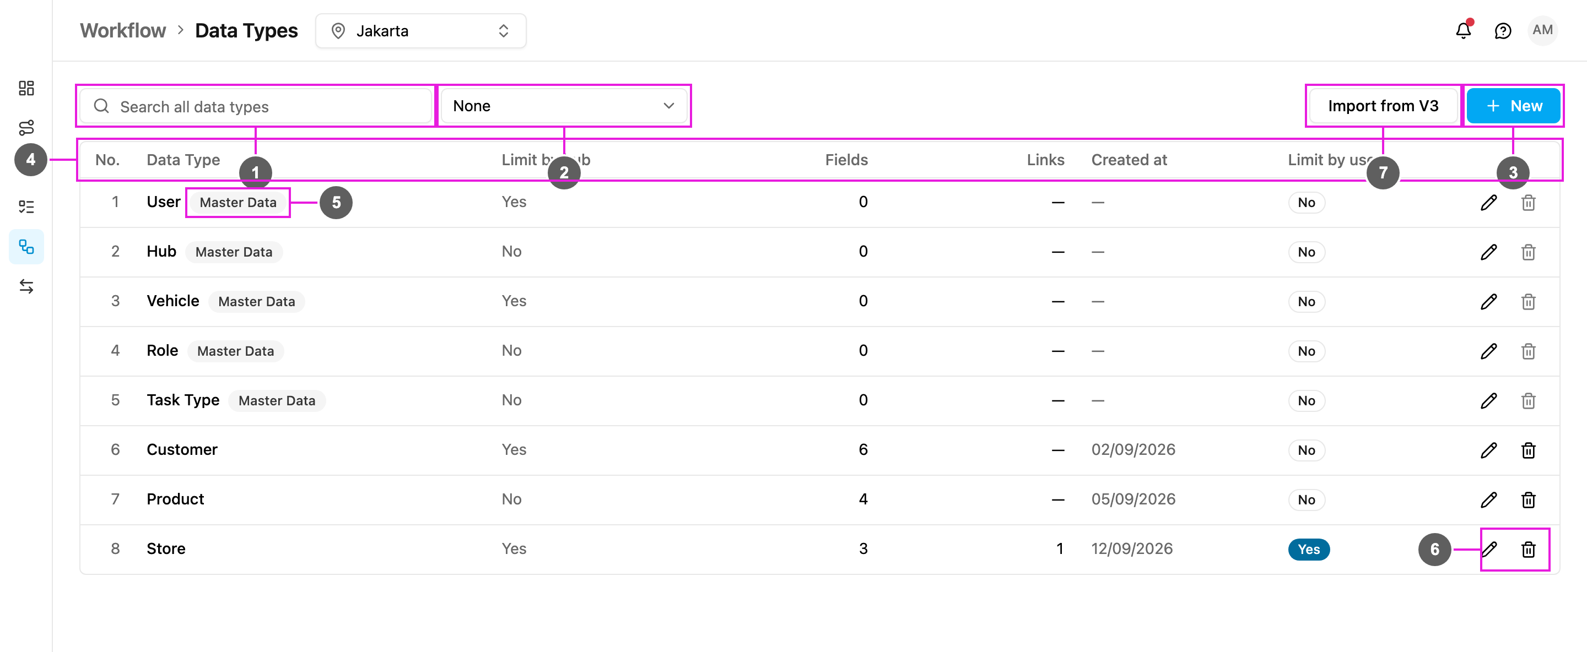Delete the Store data type

pyautogui.click(x=1528, y=549)
